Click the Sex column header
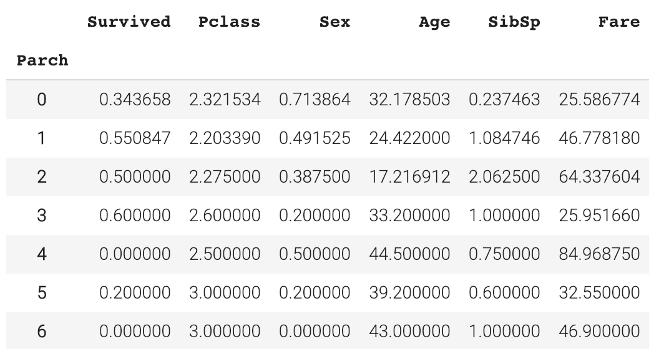Image resolution: width=669 pixels, height=349 pixels. click(335, 22)
